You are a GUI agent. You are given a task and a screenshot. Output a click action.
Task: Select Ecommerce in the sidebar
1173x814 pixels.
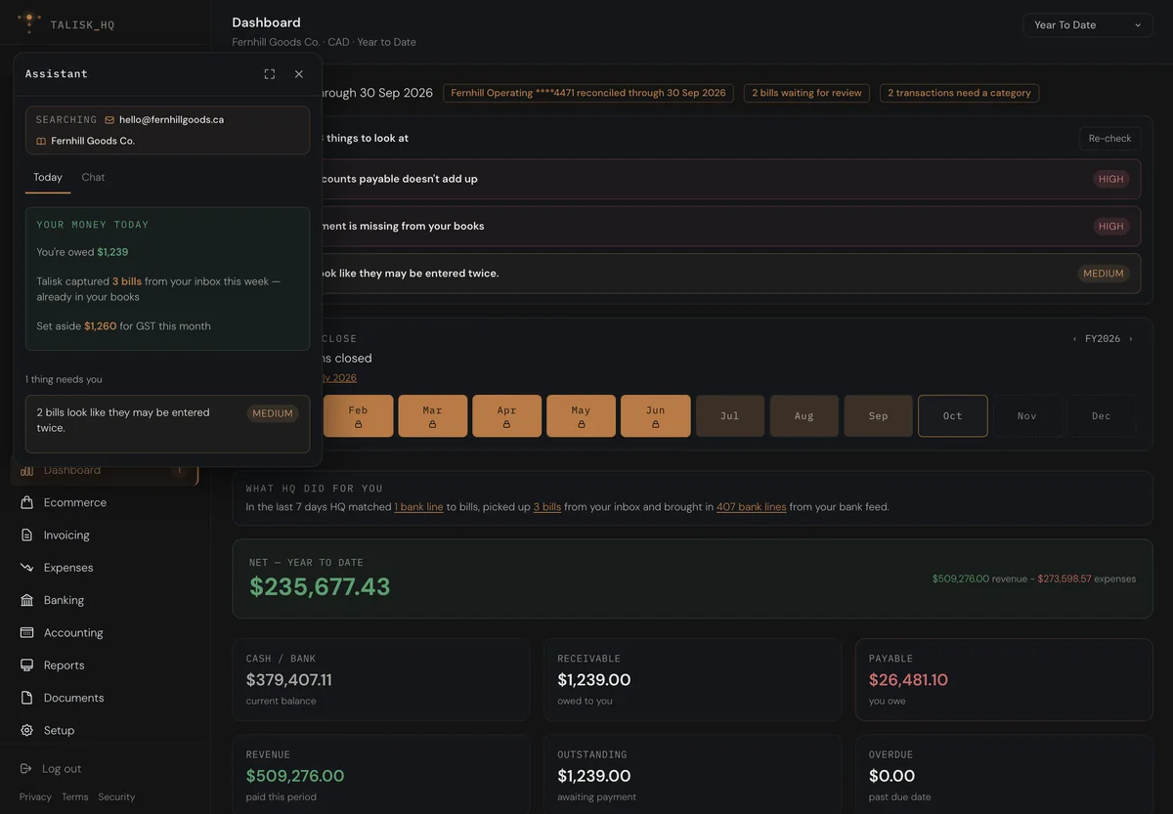coord(104,502)
